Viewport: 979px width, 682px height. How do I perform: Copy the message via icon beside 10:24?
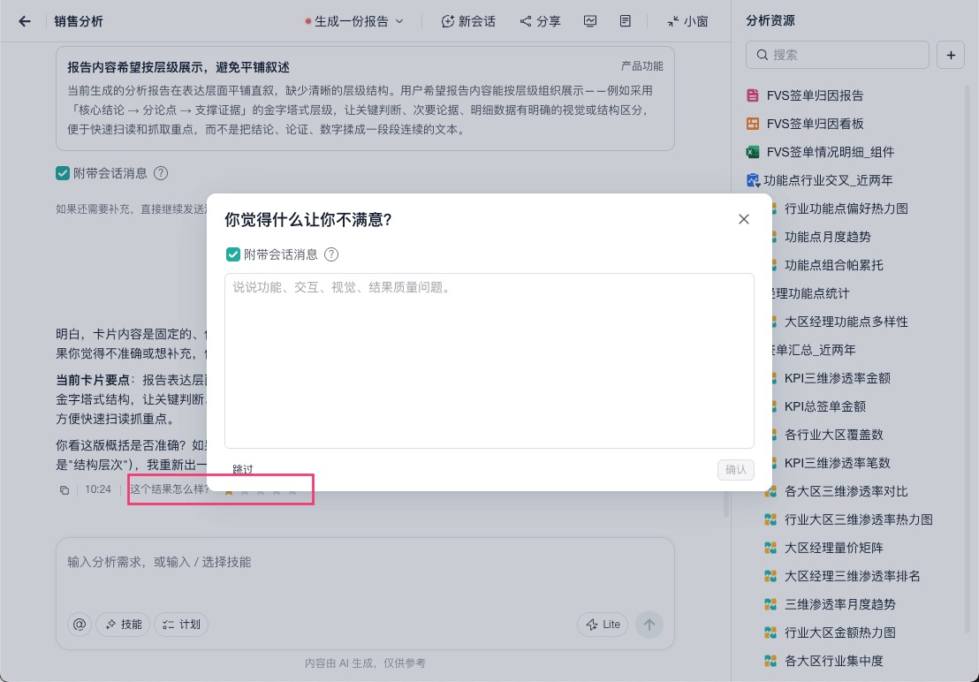65,489
